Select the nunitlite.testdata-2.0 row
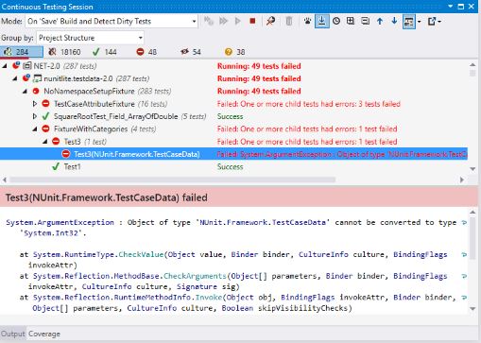The height and width of the screenshot is (343, 481). (x=233, y=78)
